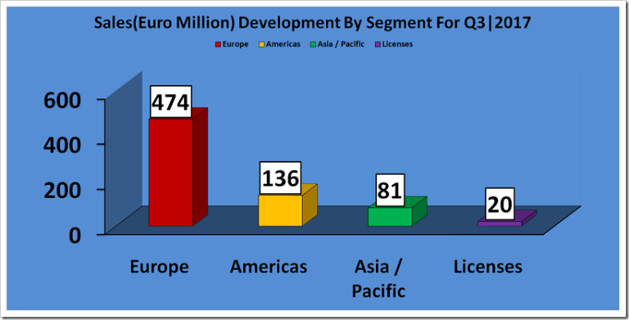Viewport: 629px width, 320px height.
Task: Click the chart title text
Action: click(313, 22)
